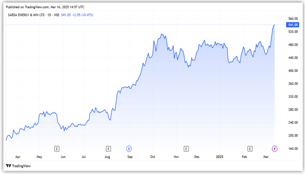
Task: Click the TradingView logo icon
Action: coord(8,166)
